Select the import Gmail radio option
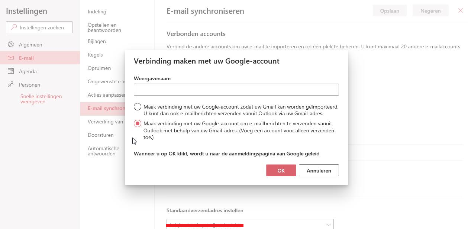The image size is (468, 229). pos(138,107)
